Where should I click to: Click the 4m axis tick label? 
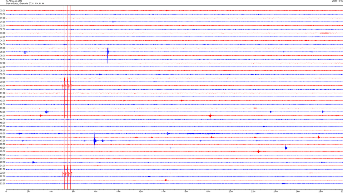click(x=51, y=192)
